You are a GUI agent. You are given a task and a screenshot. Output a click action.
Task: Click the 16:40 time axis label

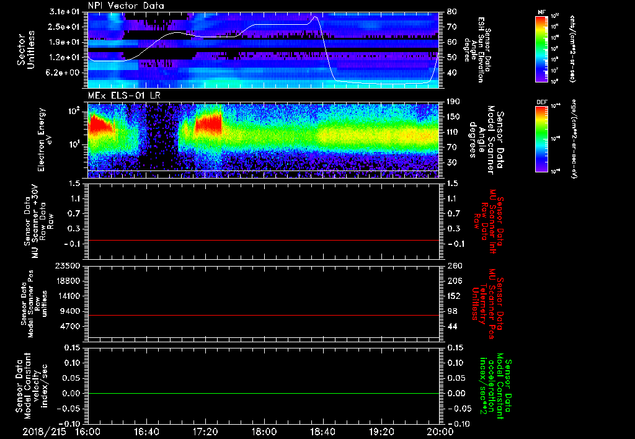tap(146, 432)
